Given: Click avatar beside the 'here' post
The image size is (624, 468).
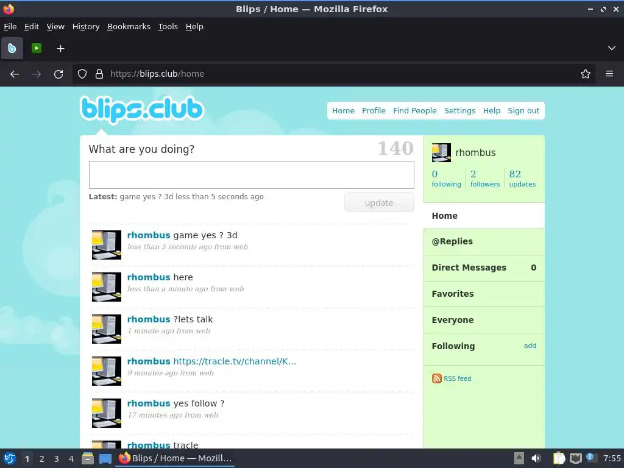Looking at the screenshot, I should click(107, 287).
